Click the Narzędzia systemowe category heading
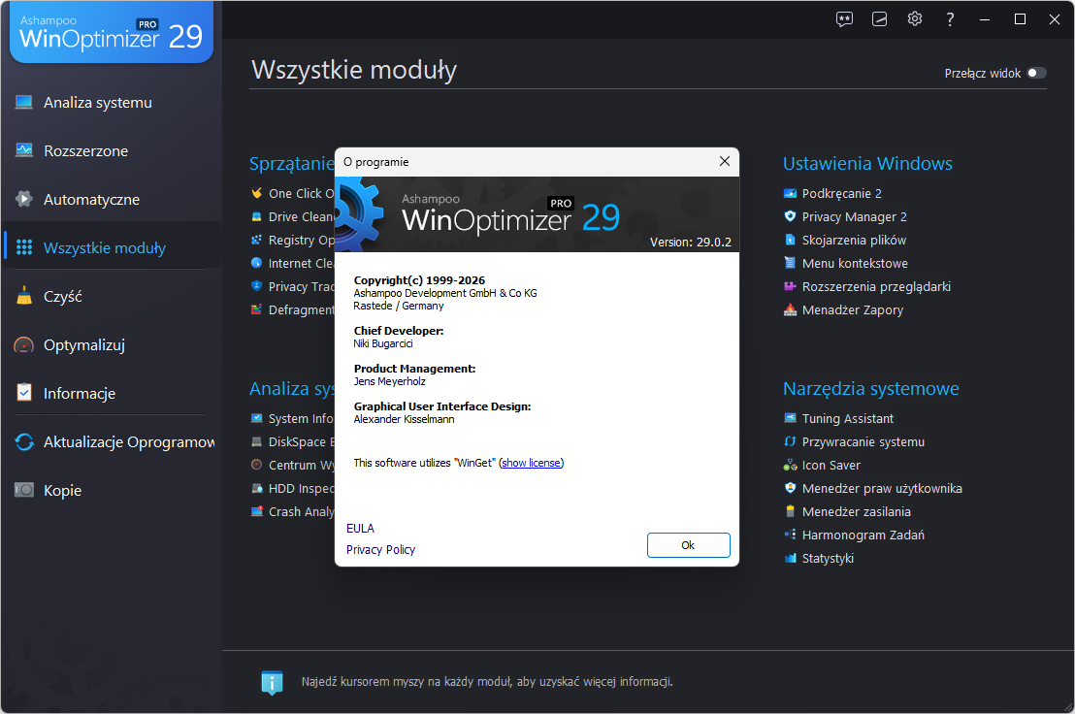The width and height of the screenshot is (1075, 714). click(x=870, y=388)
